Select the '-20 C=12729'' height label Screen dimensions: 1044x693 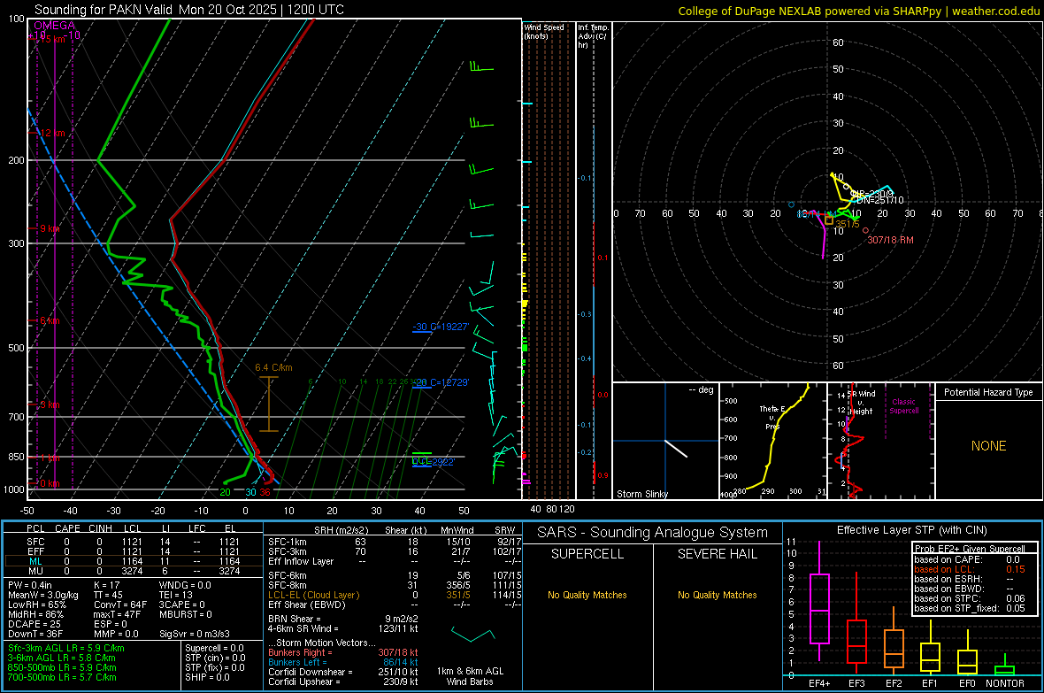pos(441,382)
